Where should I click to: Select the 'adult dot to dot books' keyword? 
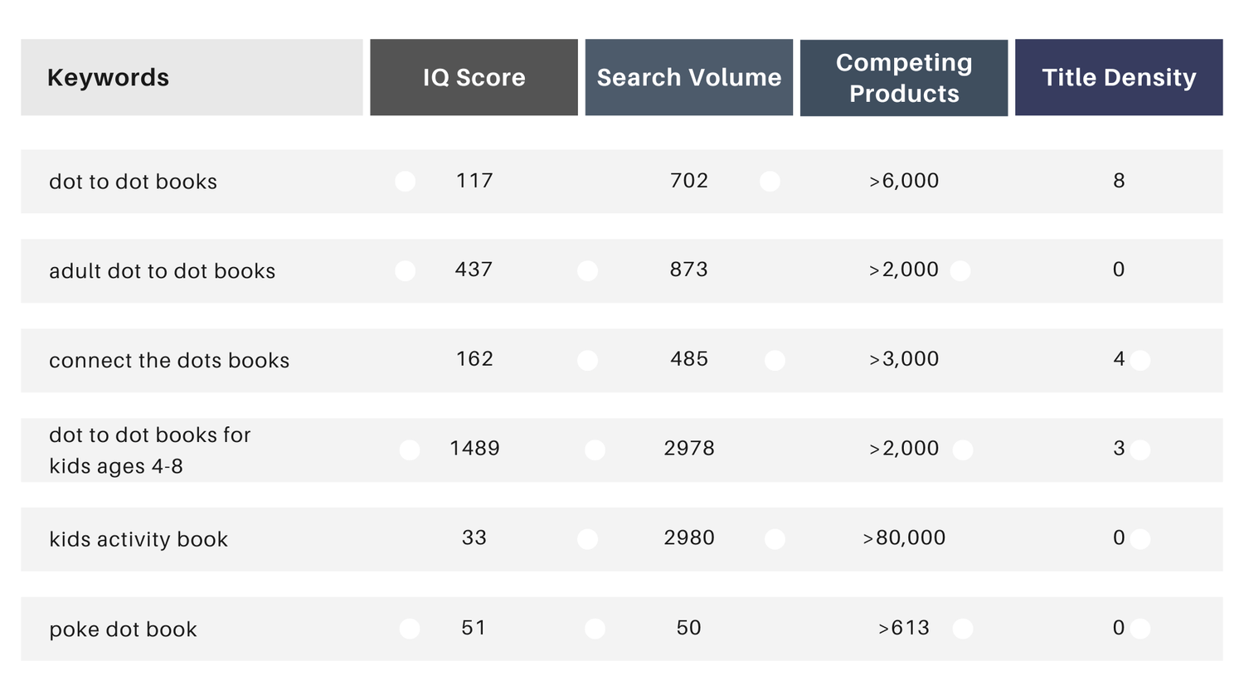pos(162,271)
